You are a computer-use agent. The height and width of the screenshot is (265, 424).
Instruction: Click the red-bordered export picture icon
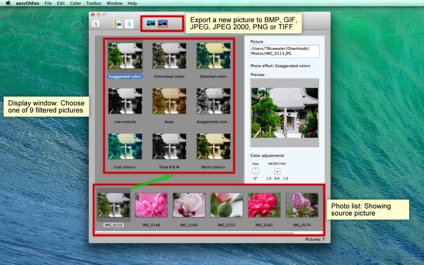click(163, 24)
